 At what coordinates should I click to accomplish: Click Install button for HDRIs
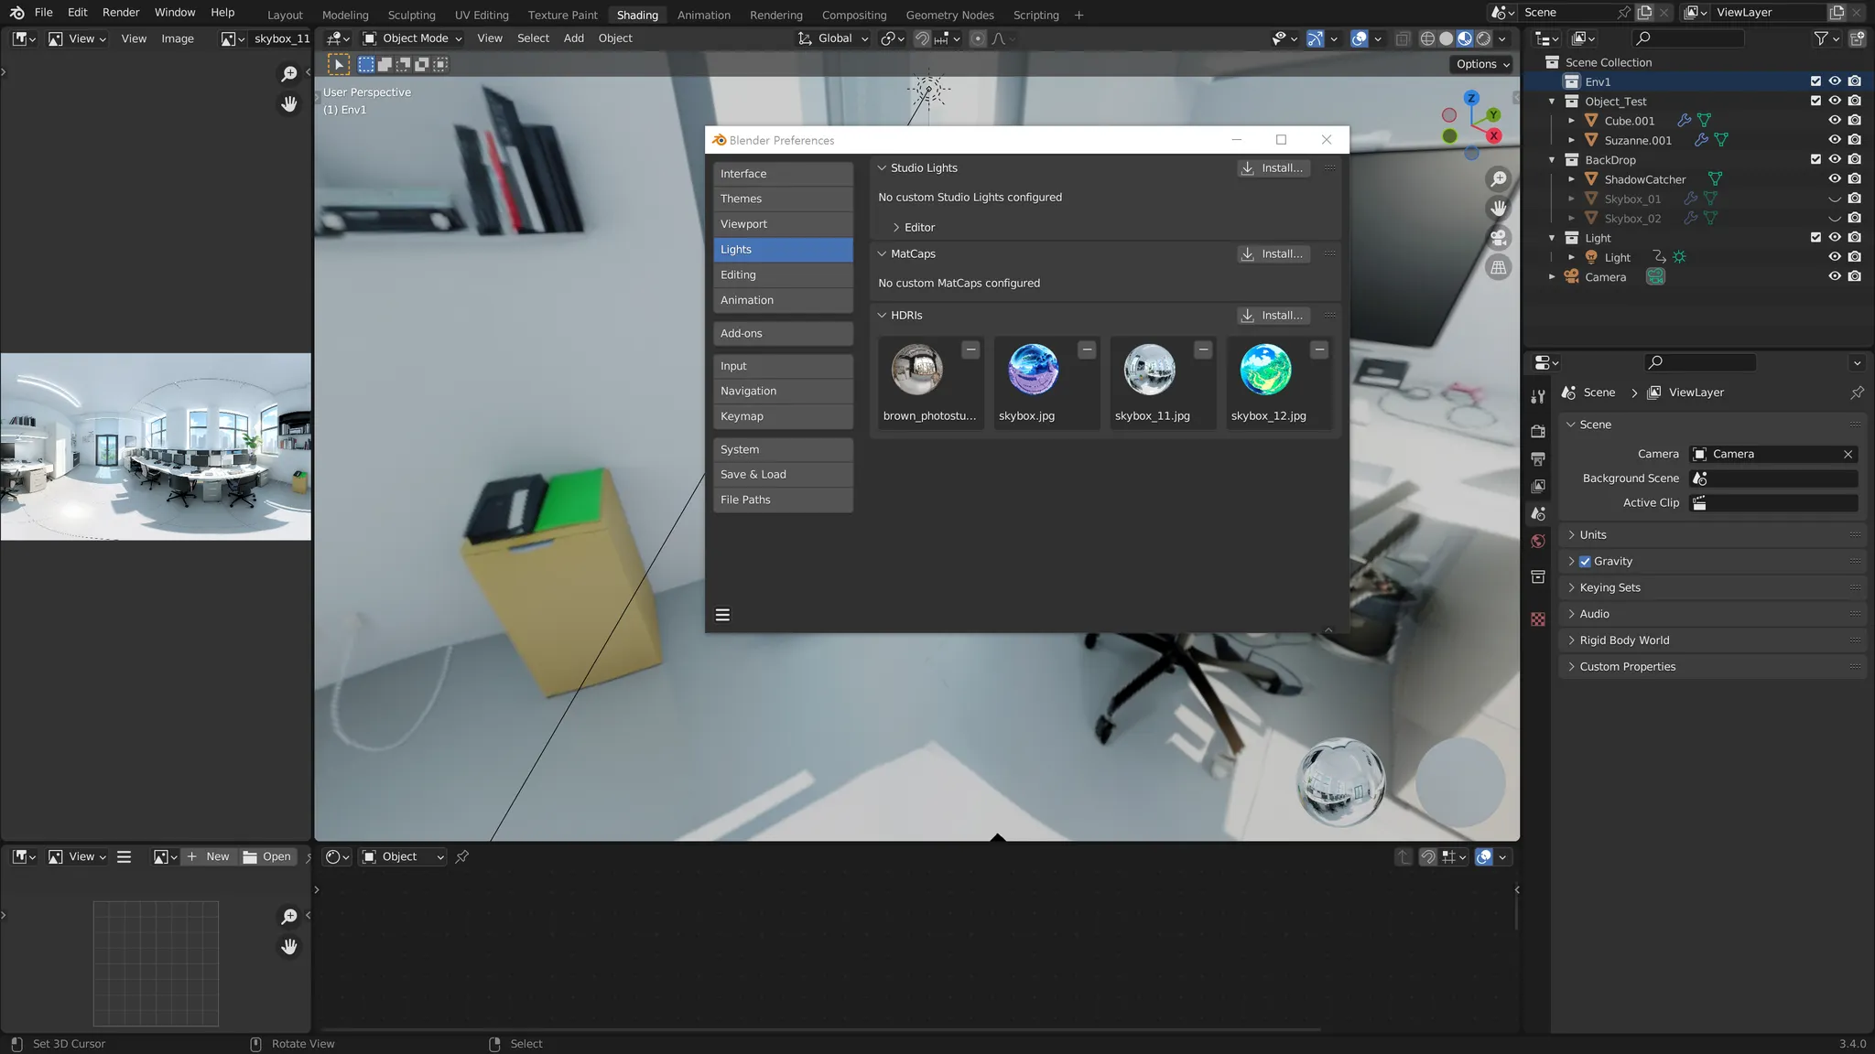1273,316
